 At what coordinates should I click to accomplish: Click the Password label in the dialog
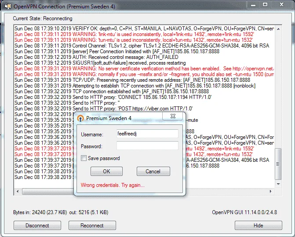(91, 146)
